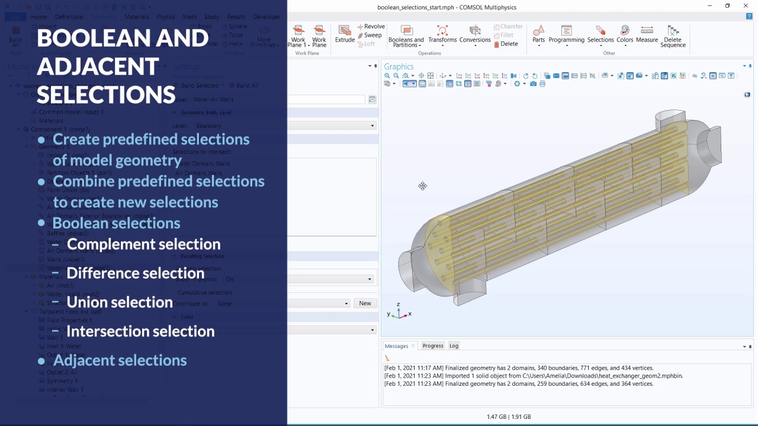Screen dimensions: 758x426
Task: Switch to the XZ view
Action: click(477, 76)
